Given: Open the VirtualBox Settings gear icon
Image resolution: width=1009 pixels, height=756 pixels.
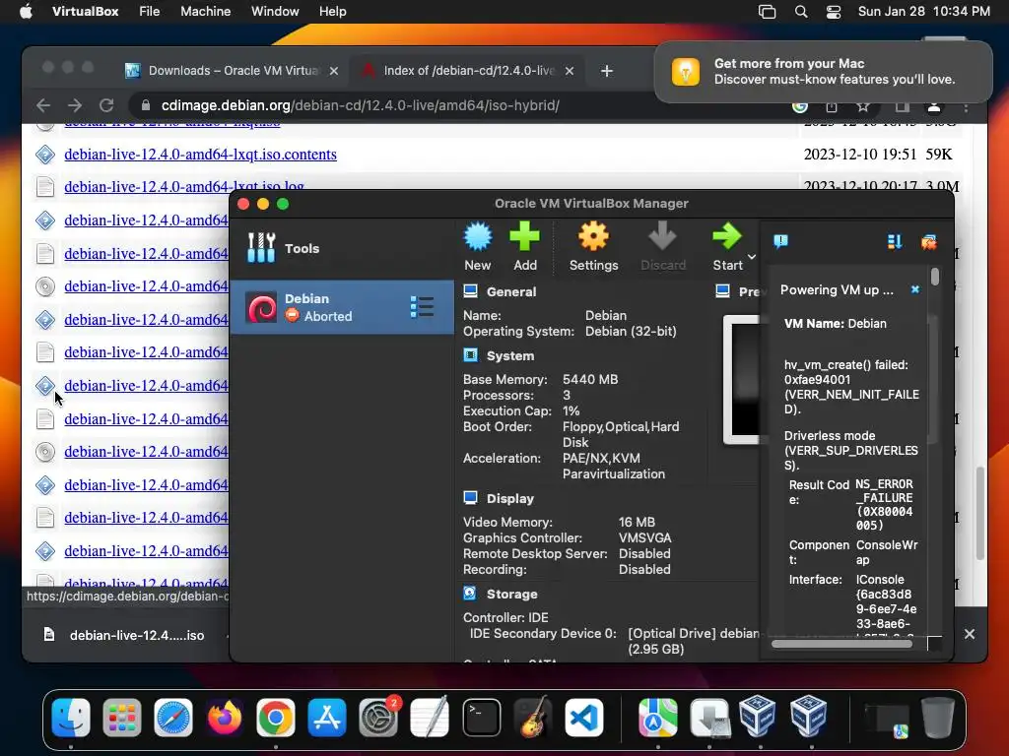Looking at the screenshot, I should (593, 237).
